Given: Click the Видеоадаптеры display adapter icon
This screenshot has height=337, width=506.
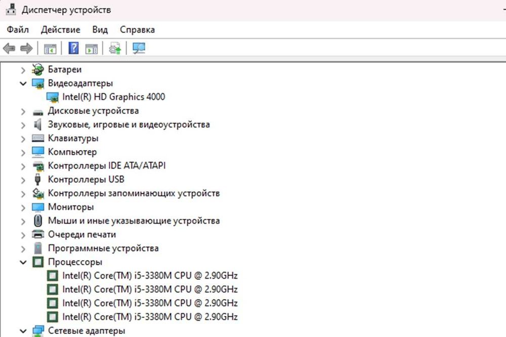Looking at the screenshot, I should [38, 83].
